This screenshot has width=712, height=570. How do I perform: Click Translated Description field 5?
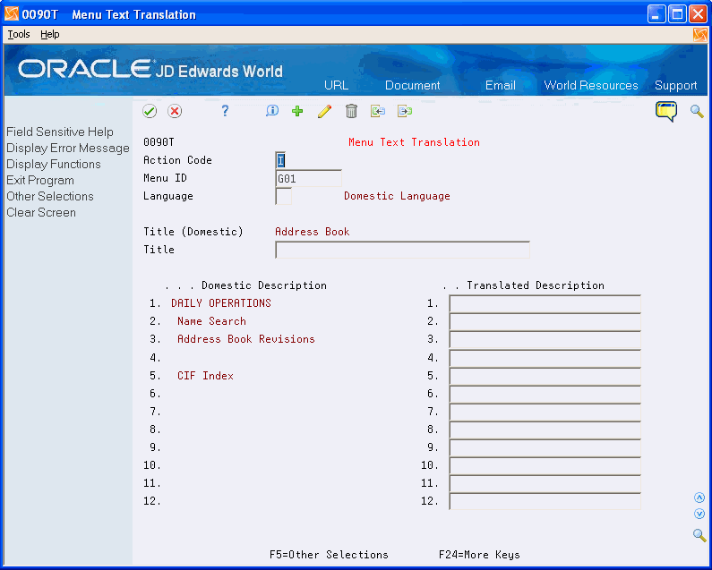click(x=545, y=376)
